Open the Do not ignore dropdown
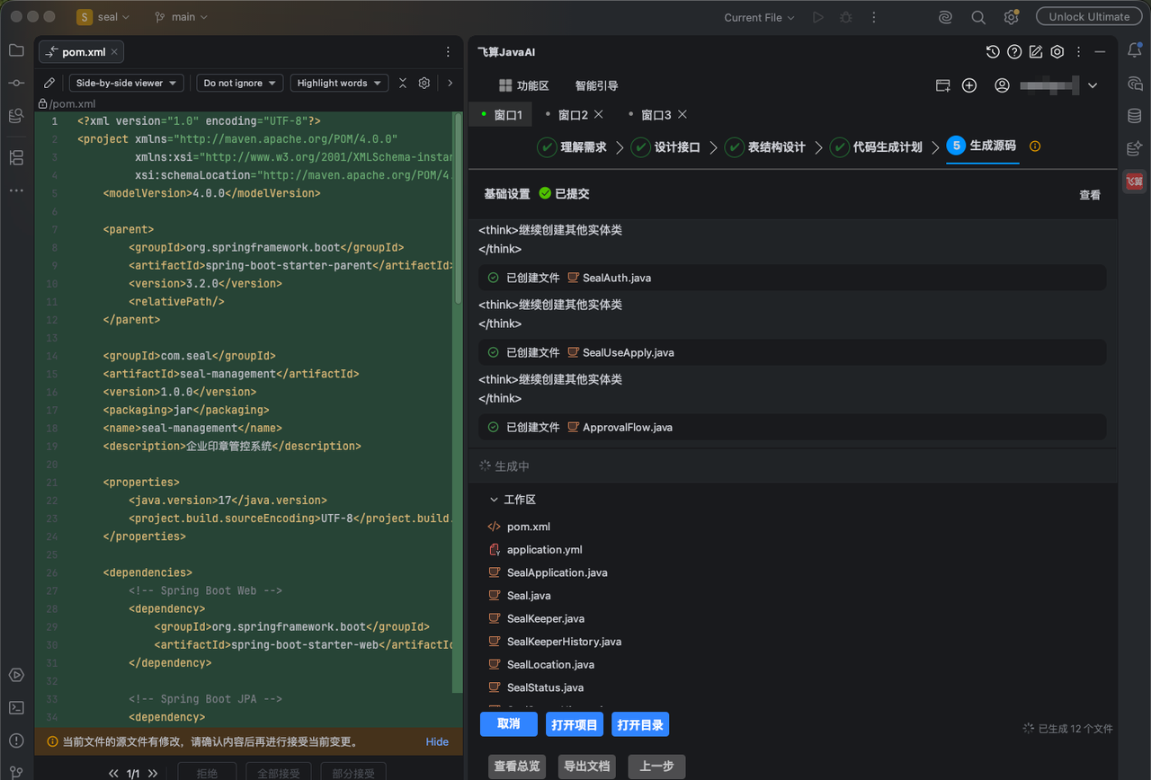 tap(240, 83)
